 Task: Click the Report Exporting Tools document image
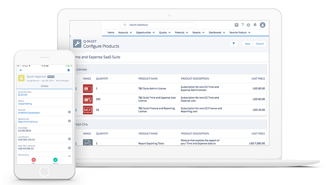point(88,143)
